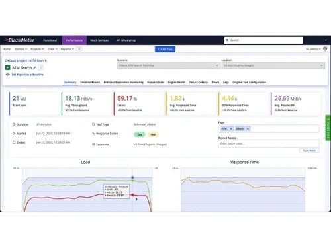Click the 21 VU Max Users value
Image resolution: width=331 pixels, height=248 pixels.
19,98
